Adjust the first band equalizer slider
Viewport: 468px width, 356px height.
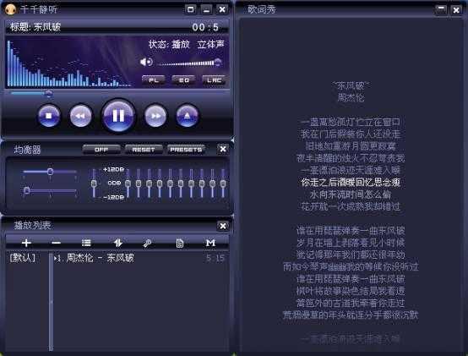(x=128, y=183)
